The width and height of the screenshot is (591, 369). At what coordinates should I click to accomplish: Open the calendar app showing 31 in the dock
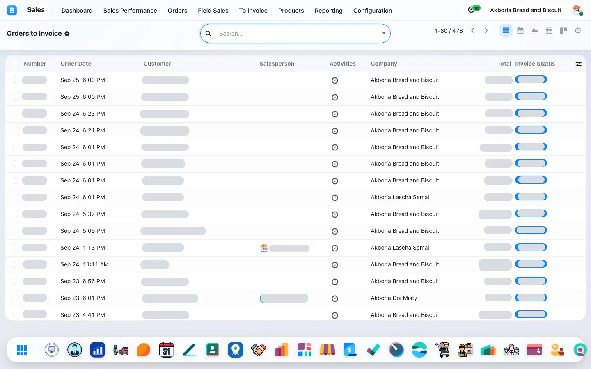(x=167, y=350)
